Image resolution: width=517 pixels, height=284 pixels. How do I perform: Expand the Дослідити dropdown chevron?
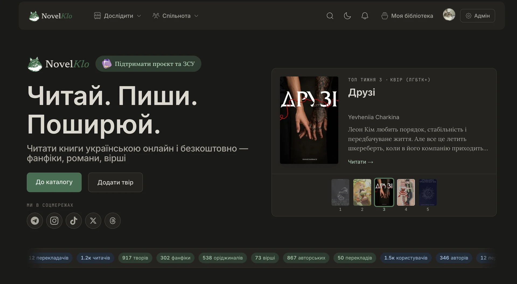click(x=139, y=16)
